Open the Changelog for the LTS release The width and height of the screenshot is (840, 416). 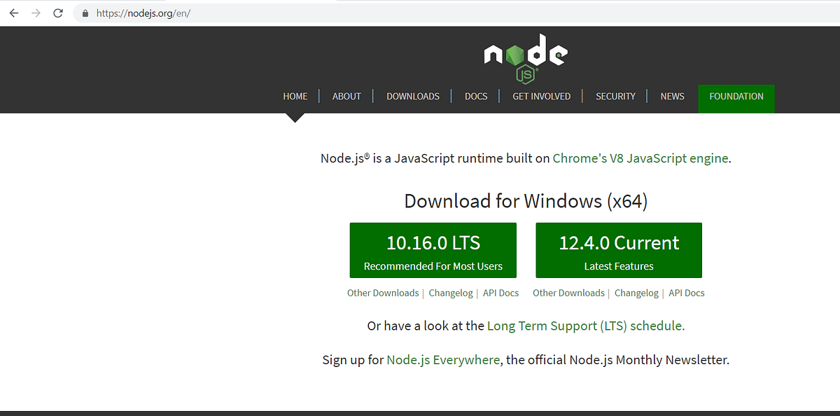pyautogui.click(x=450, y=293)
